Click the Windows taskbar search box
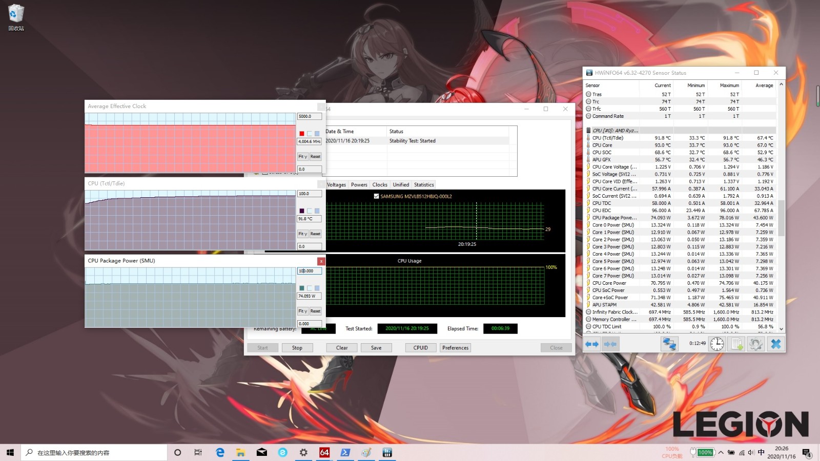 94,452
